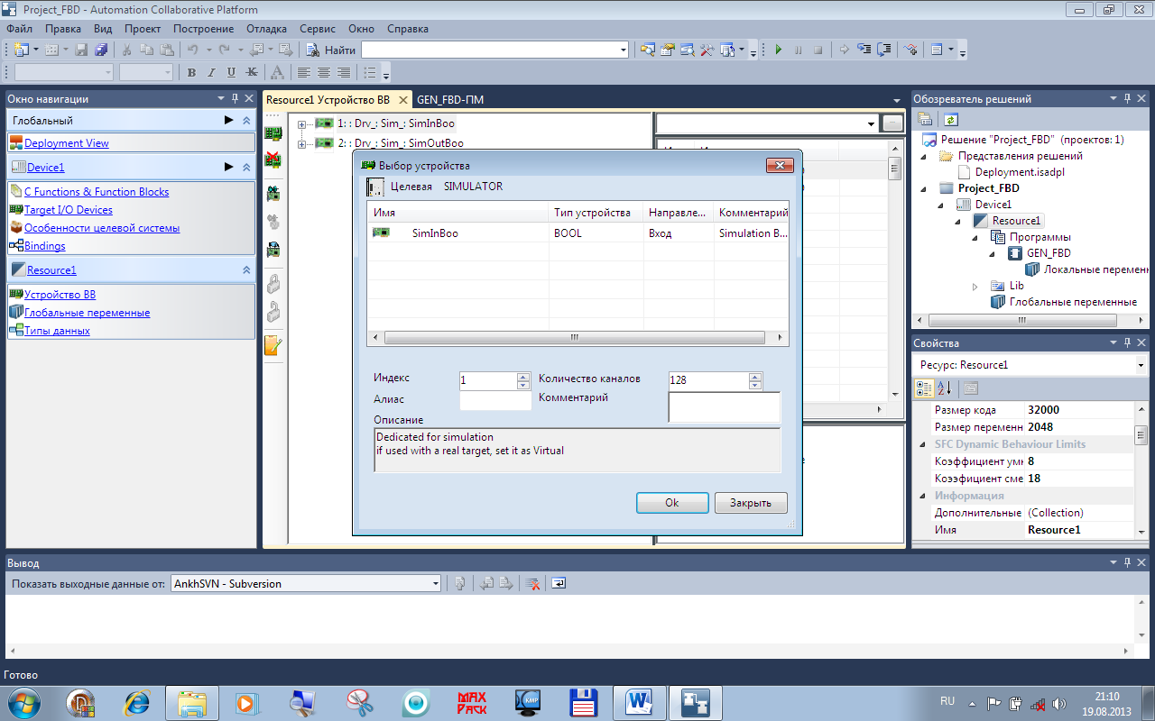
Task: Click the Clear All icon in Output panel
Action: coord(533,583)
